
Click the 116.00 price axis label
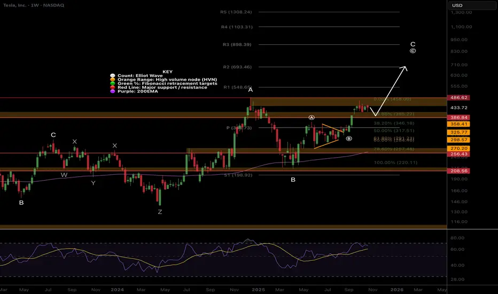pos(459,222)
